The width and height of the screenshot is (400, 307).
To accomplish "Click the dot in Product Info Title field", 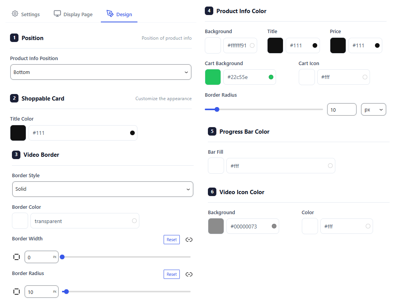I will (x=315, y=45).
